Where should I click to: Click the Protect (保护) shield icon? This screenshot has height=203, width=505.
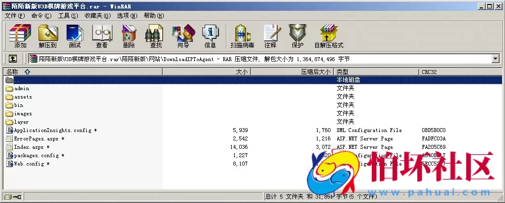[297, 35]
